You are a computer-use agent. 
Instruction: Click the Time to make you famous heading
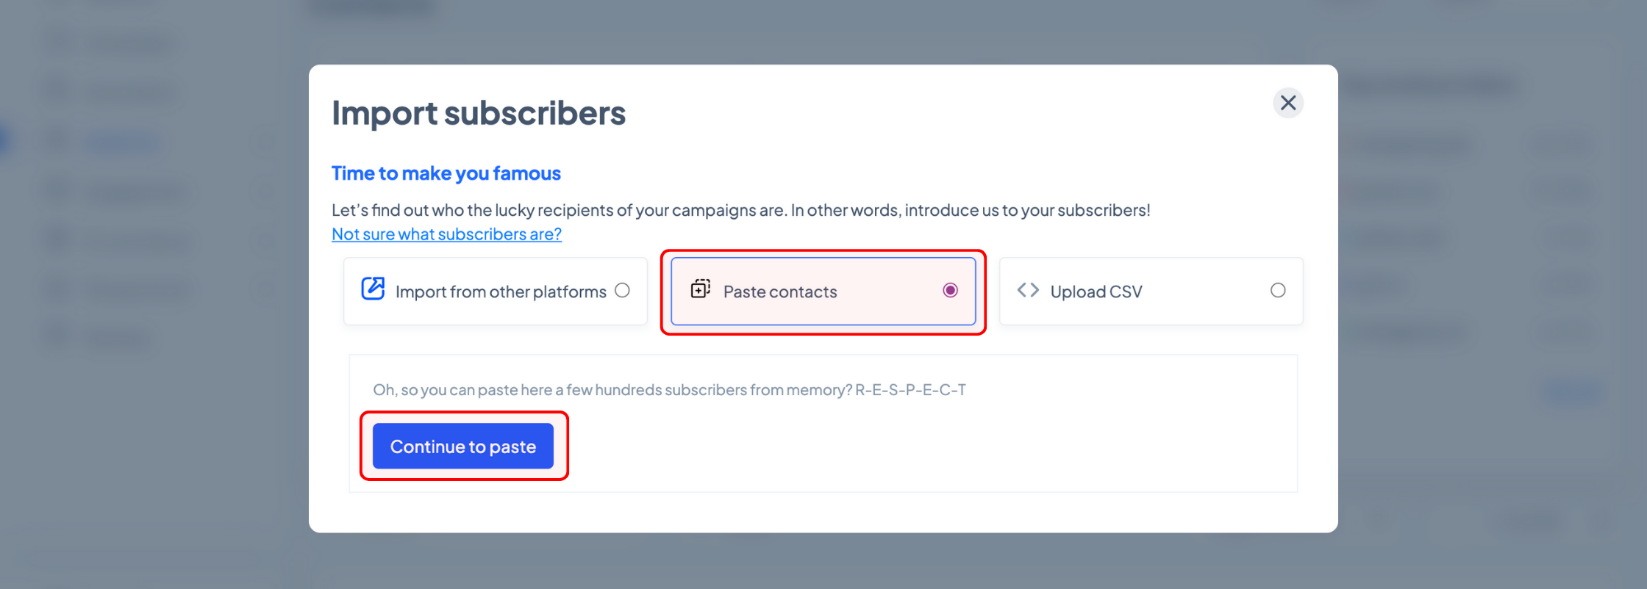coord(446,173)
